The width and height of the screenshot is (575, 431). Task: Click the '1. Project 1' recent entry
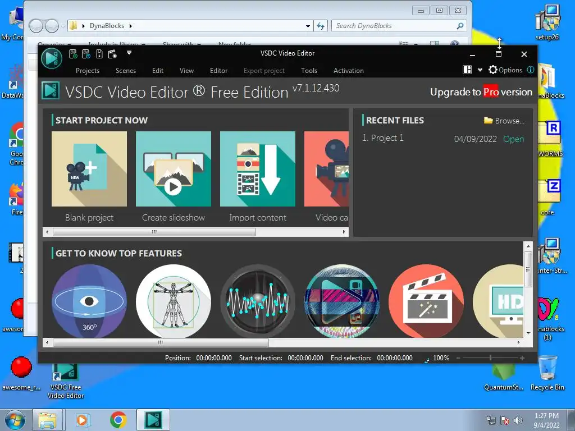coord(382,138)
